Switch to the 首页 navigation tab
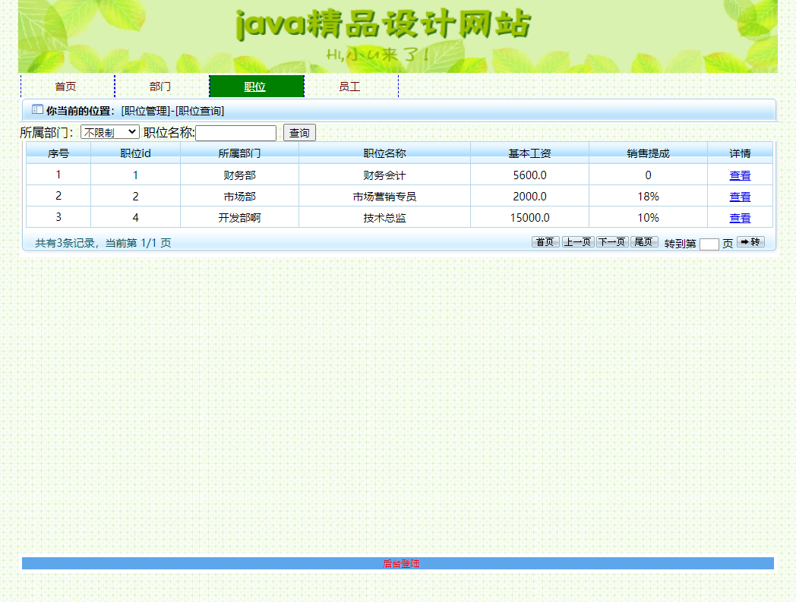 coord(67,86)
